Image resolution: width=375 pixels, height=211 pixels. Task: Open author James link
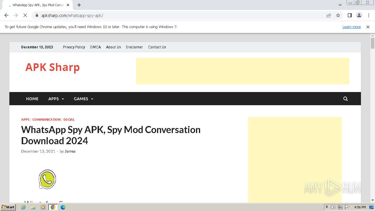[70, 151]
